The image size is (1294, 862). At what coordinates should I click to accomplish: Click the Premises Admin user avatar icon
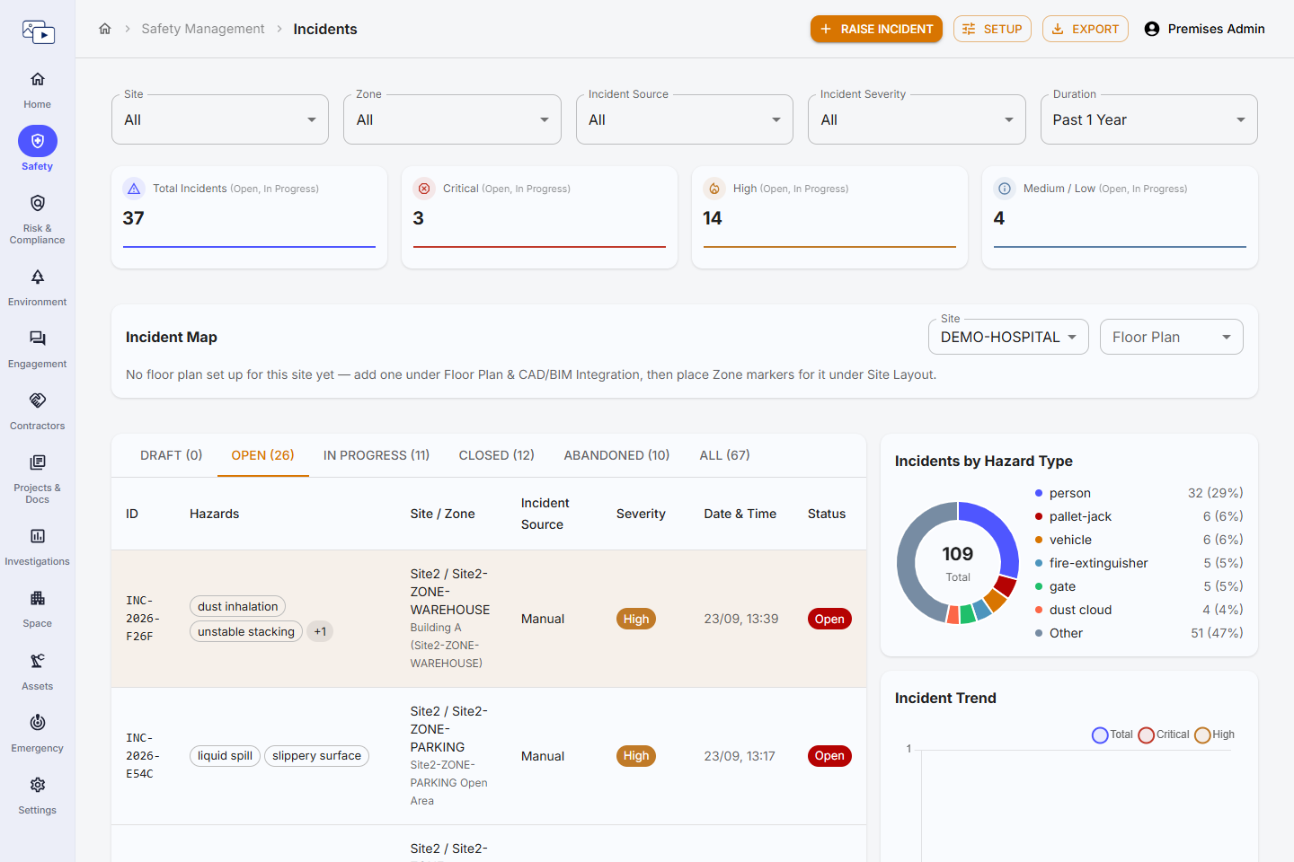click(1152, 29)
